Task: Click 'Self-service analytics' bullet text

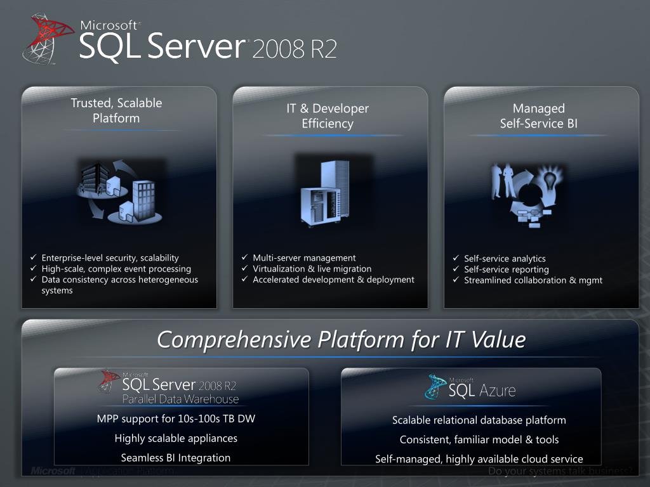Action: click(505, 259)
